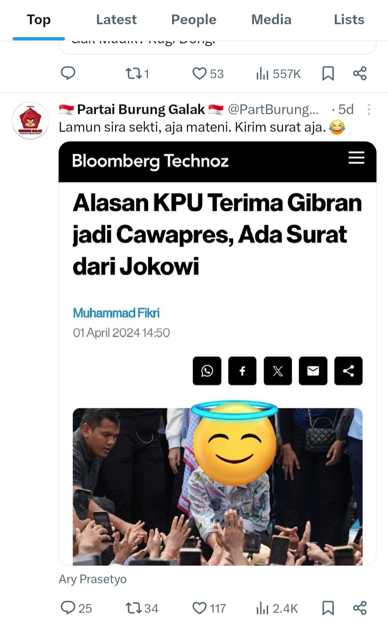The height and width of the screenshot is (624, 388).
Task: Open the @PartBurung handle profile link
Action: (x=273, y=110)
